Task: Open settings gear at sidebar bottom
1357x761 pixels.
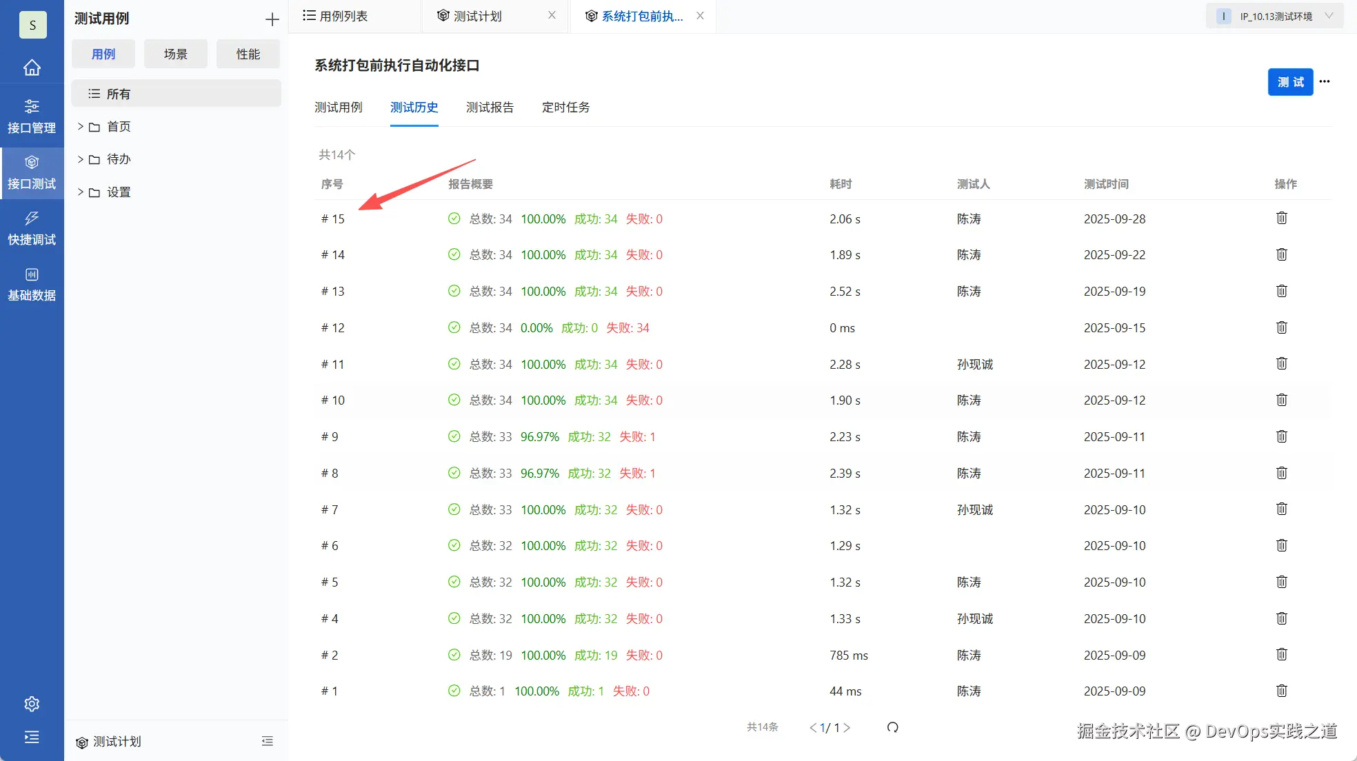Action: [x=32, y=704]
